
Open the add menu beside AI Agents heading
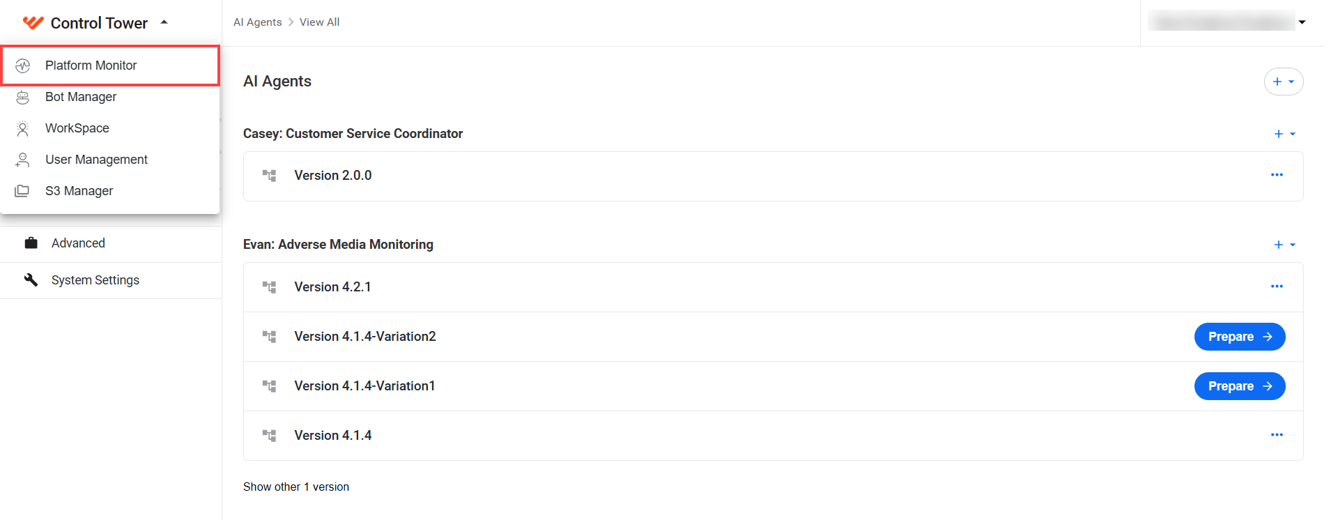click(1284, 82)
